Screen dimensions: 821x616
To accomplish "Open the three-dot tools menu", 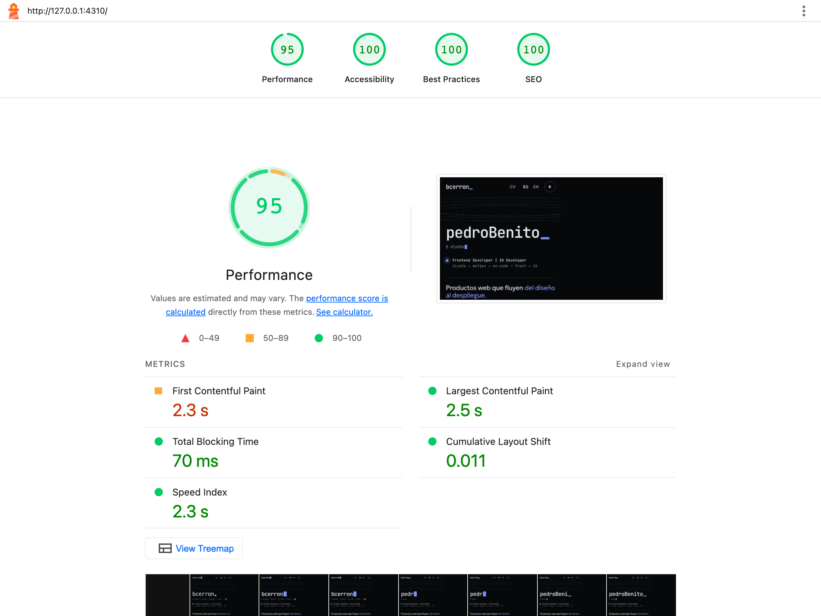I will coord(804,11).
